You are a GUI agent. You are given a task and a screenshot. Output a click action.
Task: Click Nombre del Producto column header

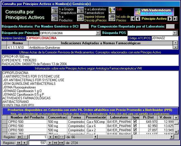27,117
